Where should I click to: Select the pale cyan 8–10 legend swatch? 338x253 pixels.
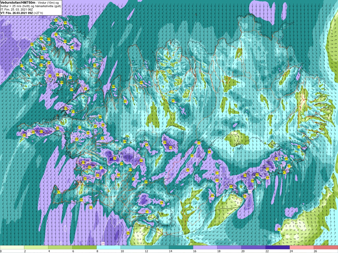(109, 247)
